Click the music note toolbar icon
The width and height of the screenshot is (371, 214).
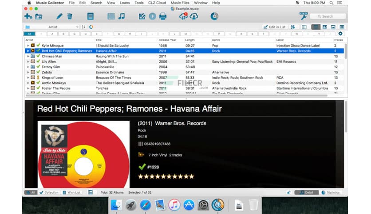122,16
